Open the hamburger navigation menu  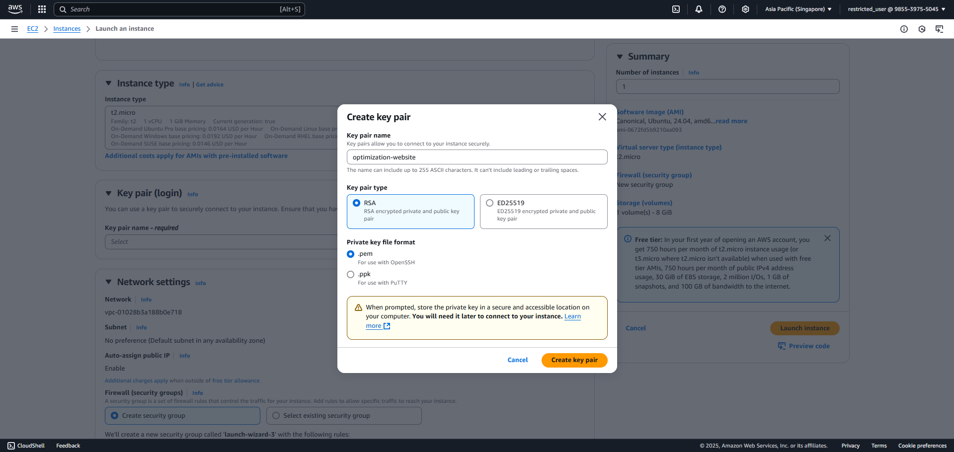(14, 29)
